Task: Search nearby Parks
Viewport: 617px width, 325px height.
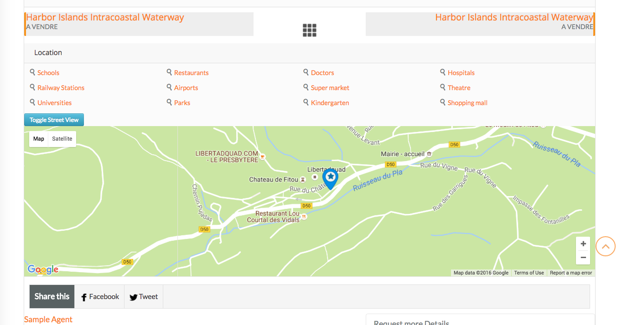Action: pos(182,103)
